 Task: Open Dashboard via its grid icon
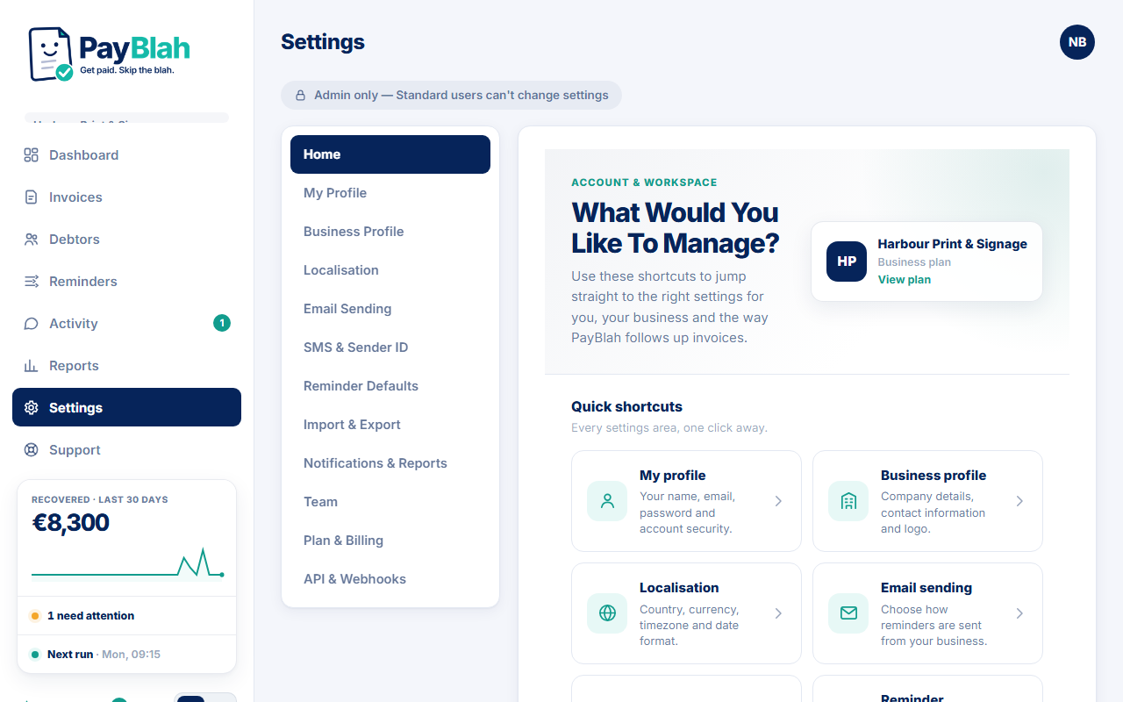click(x=32, y=155)
